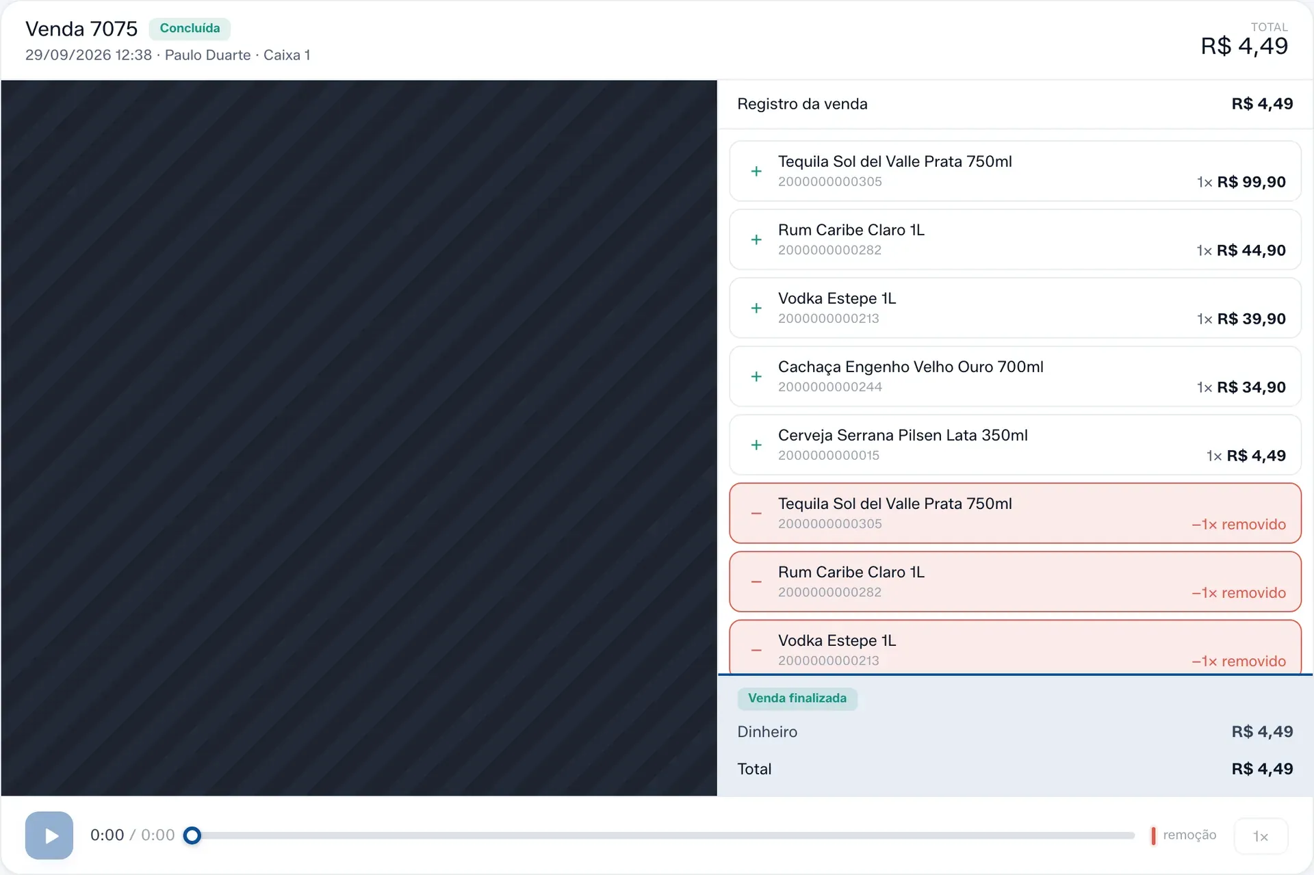
Task: Click the camera video preview area
Action: 359,438
